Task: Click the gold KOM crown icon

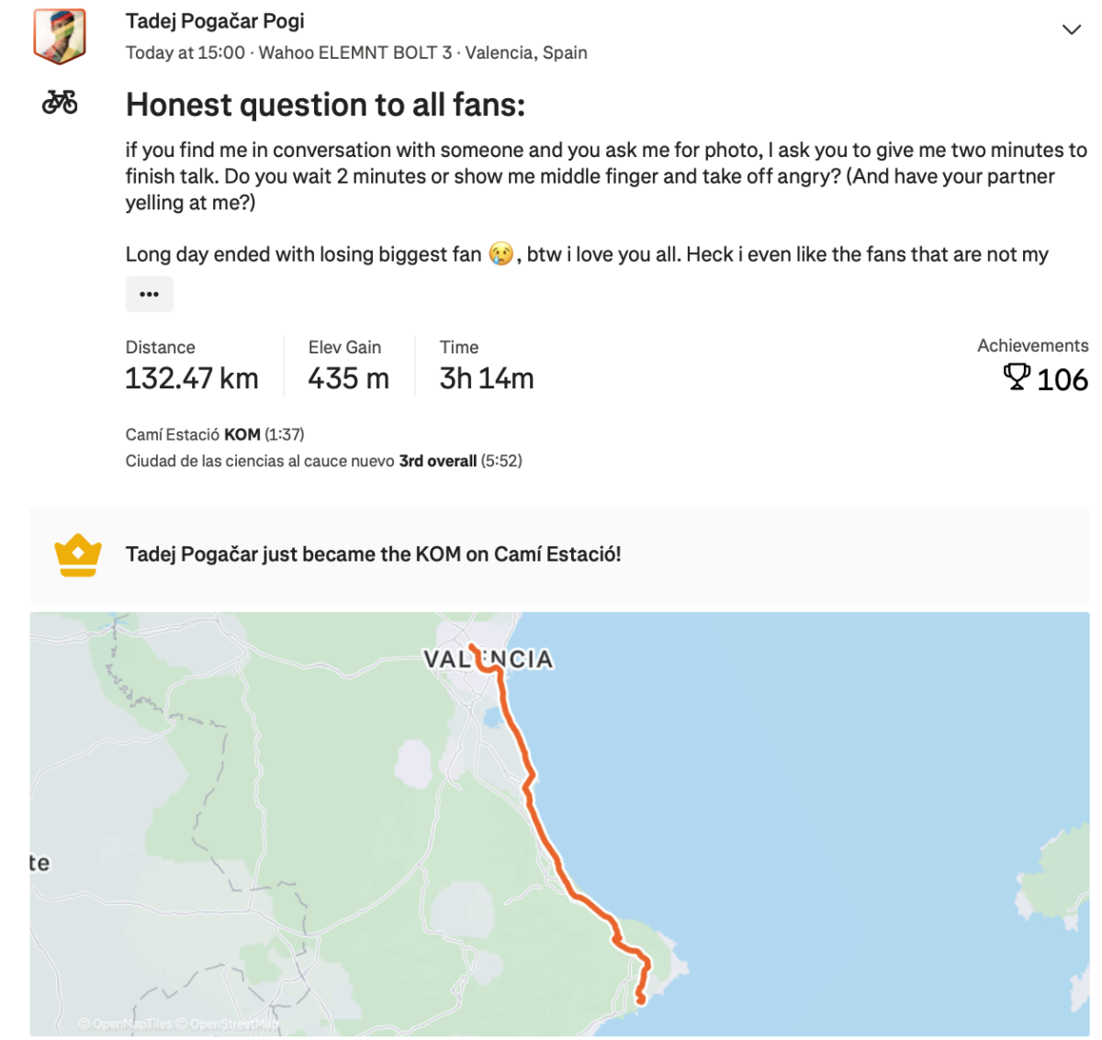Action: (78, 555)
